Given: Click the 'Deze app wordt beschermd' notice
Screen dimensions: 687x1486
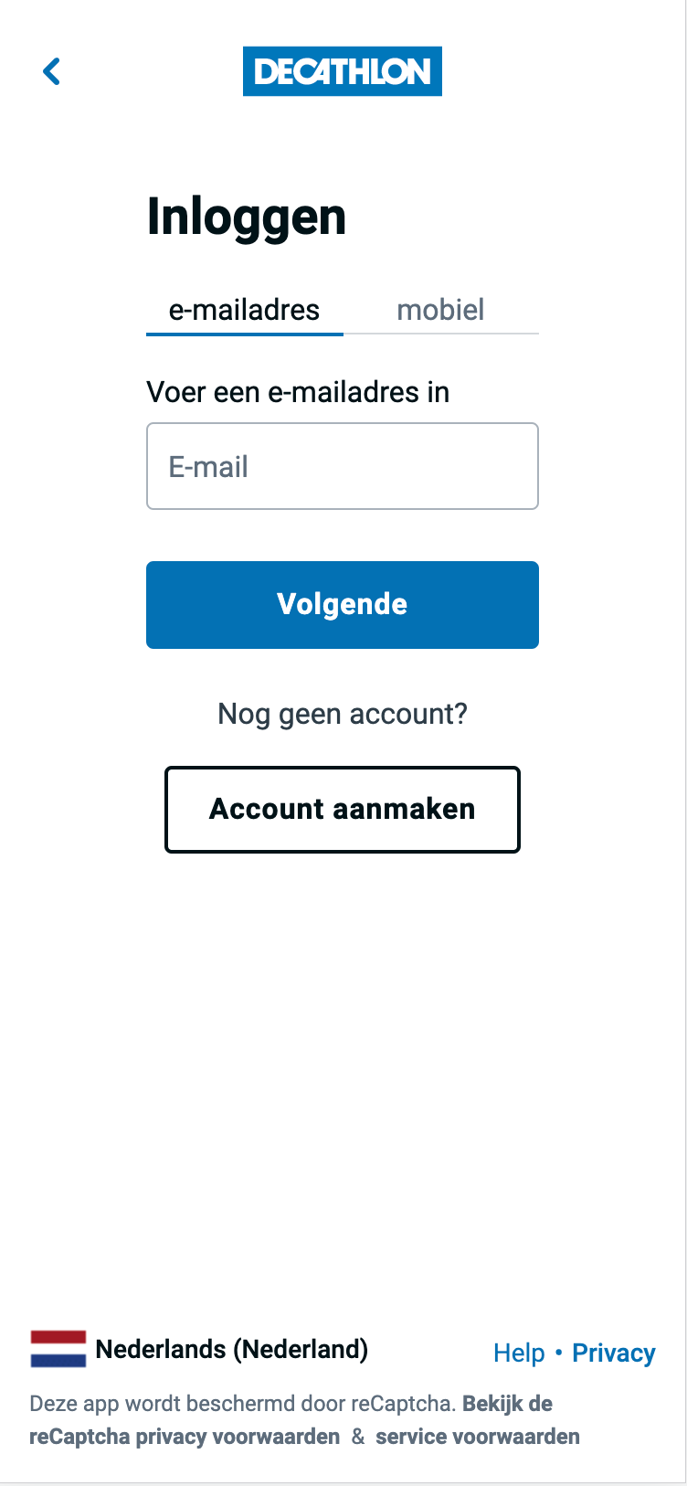Looking at the screenshot, I should pos(242,1404).
